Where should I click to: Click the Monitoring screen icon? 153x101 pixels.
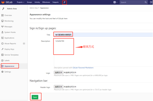coord(2,21)
